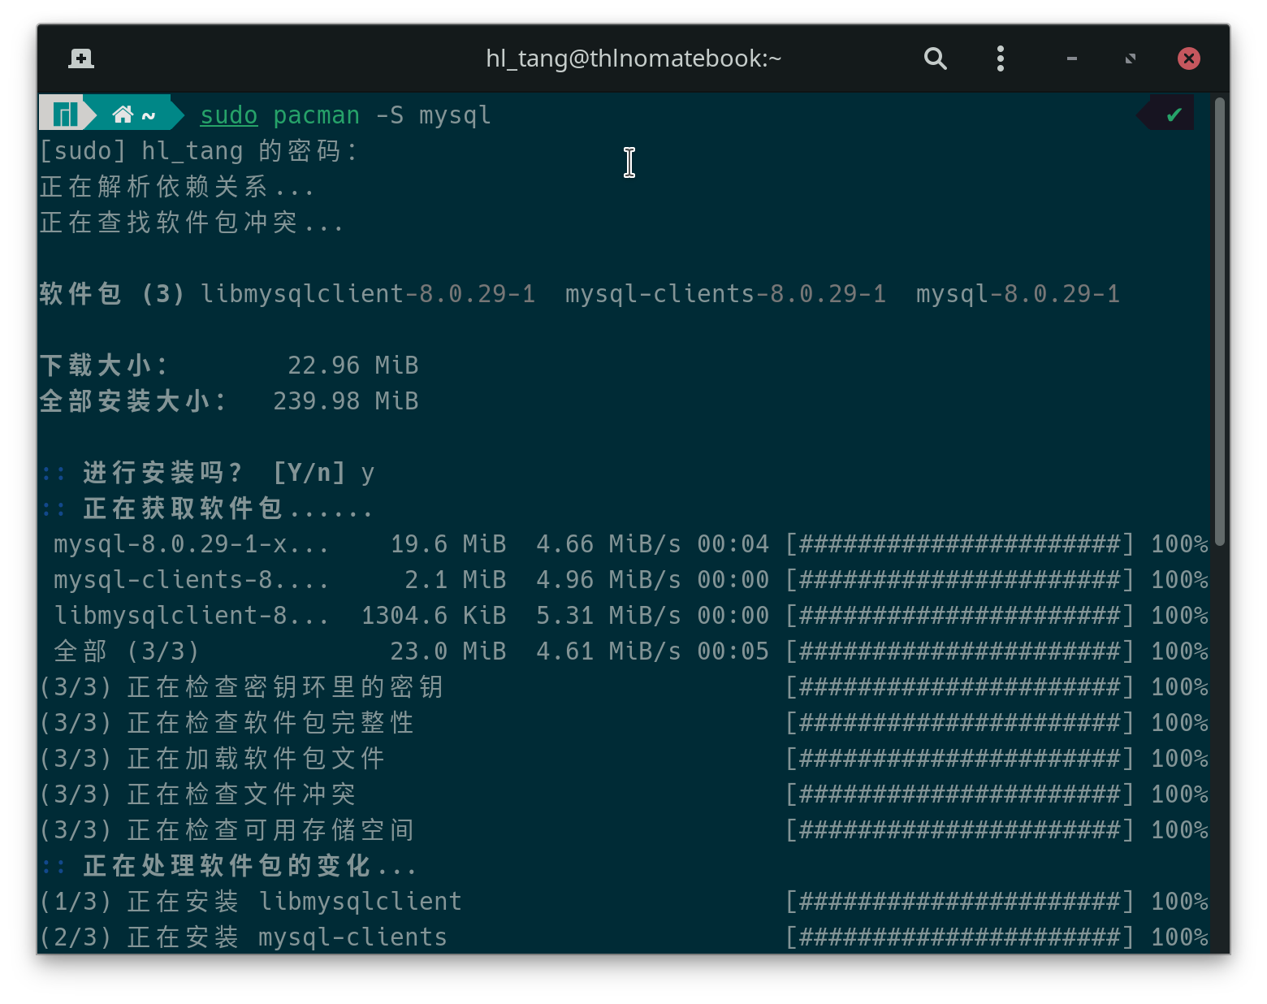This screenshot has height=1004, width=1267.
Task: Open the terminal search tool
Action: click(x=935, y=58)
